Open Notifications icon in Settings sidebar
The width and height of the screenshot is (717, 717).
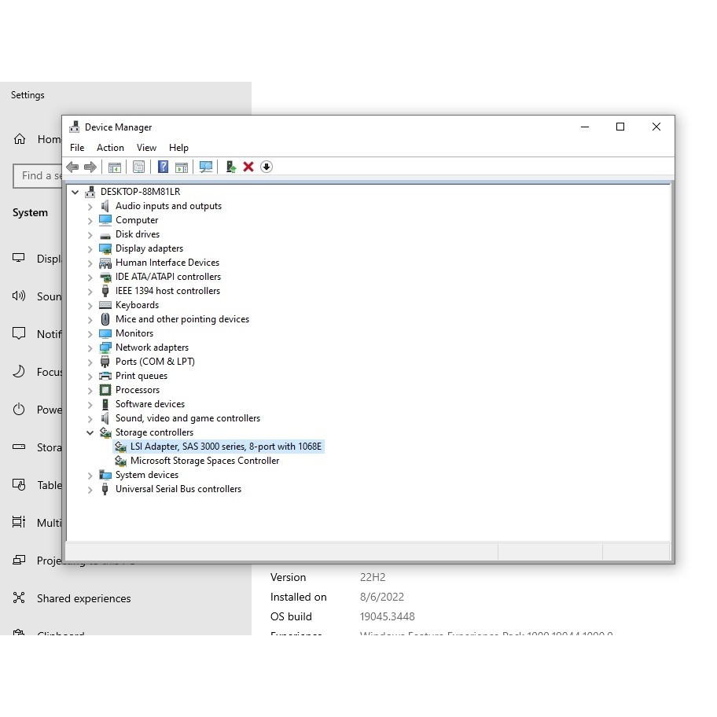(19, 334)
